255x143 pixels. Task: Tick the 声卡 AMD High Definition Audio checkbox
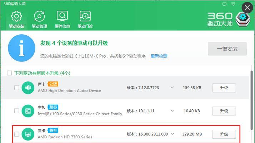point(16,88)
